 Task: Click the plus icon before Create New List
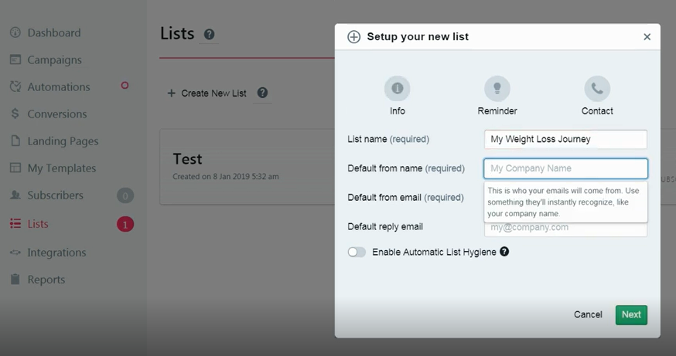[x=171, y=93]
